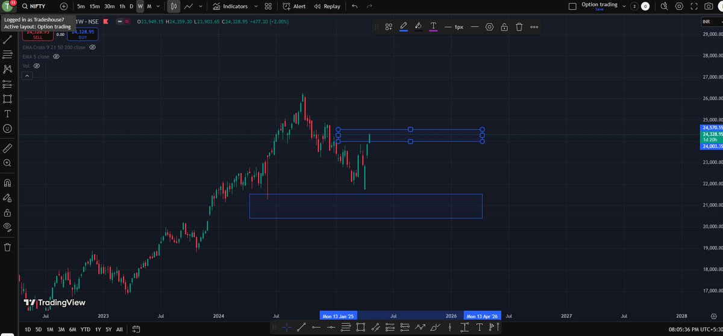Open the patterns drawing tools

tap(7, 70)
